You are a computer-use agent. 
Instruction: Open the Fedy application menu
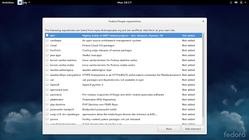tap(24, 3)
